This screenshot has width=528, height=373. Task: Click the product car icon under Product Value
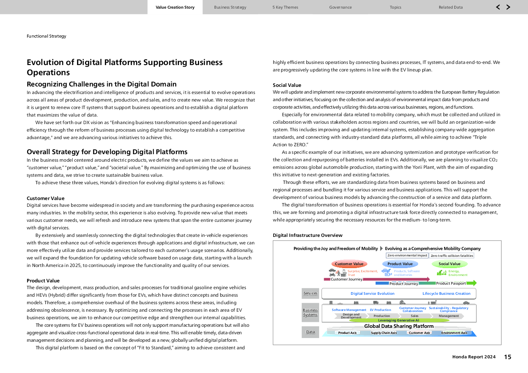[386, 272]
